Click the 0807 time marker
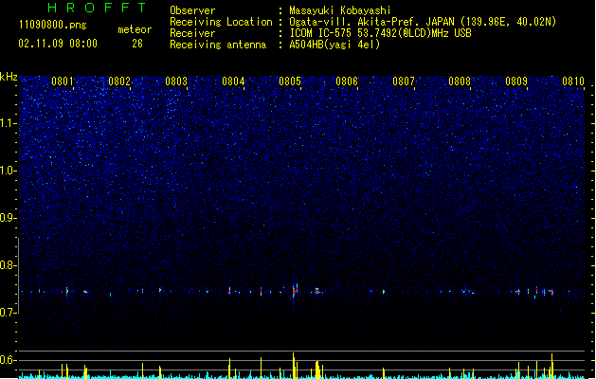Viewport: 596px width, 379px height. click(404, 81)
